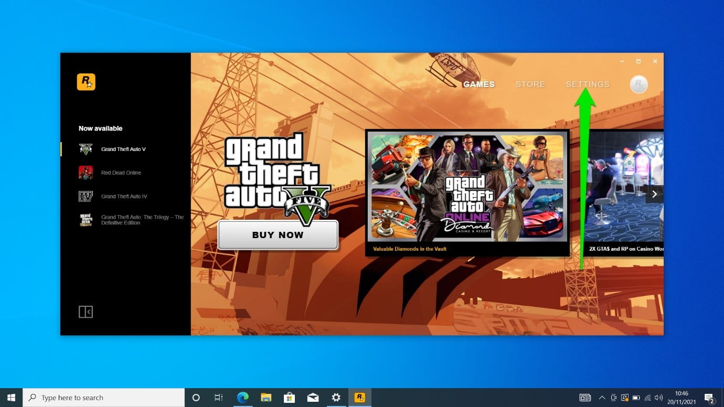
Task: Open the Store tab
Action: pos(530,84)
